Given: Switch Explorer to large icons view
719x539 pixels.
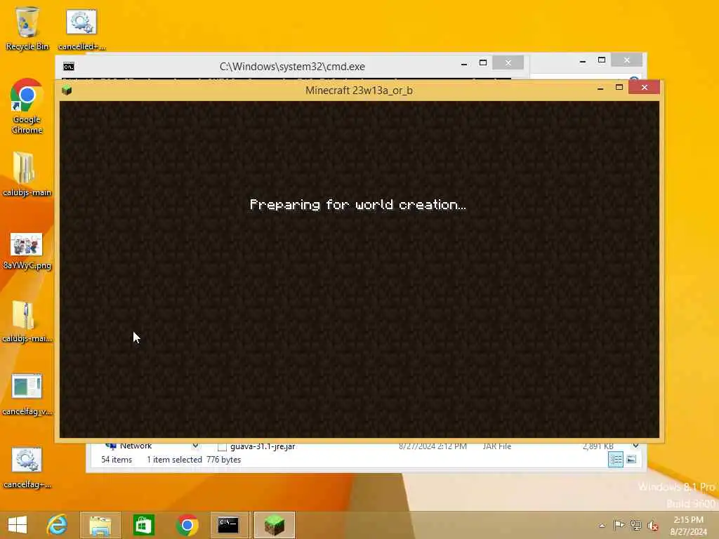Looking at the screenshot, I should pos(631,459).
